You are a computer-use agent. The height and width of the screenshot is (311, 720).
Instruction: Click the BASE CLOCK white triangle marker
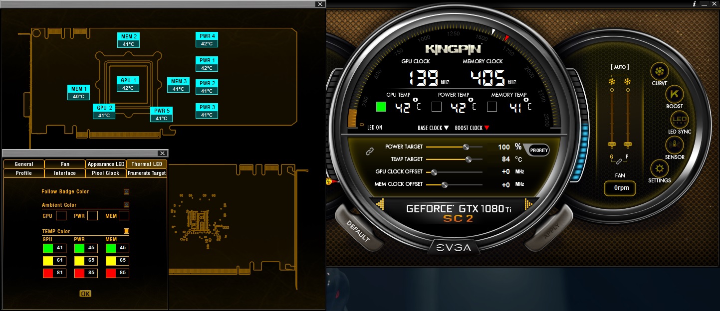447,128
